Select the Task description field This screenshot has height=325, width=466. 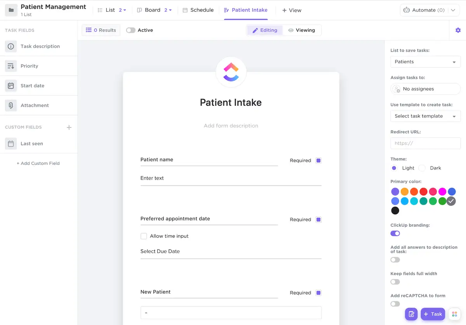(x=40, y=46)
